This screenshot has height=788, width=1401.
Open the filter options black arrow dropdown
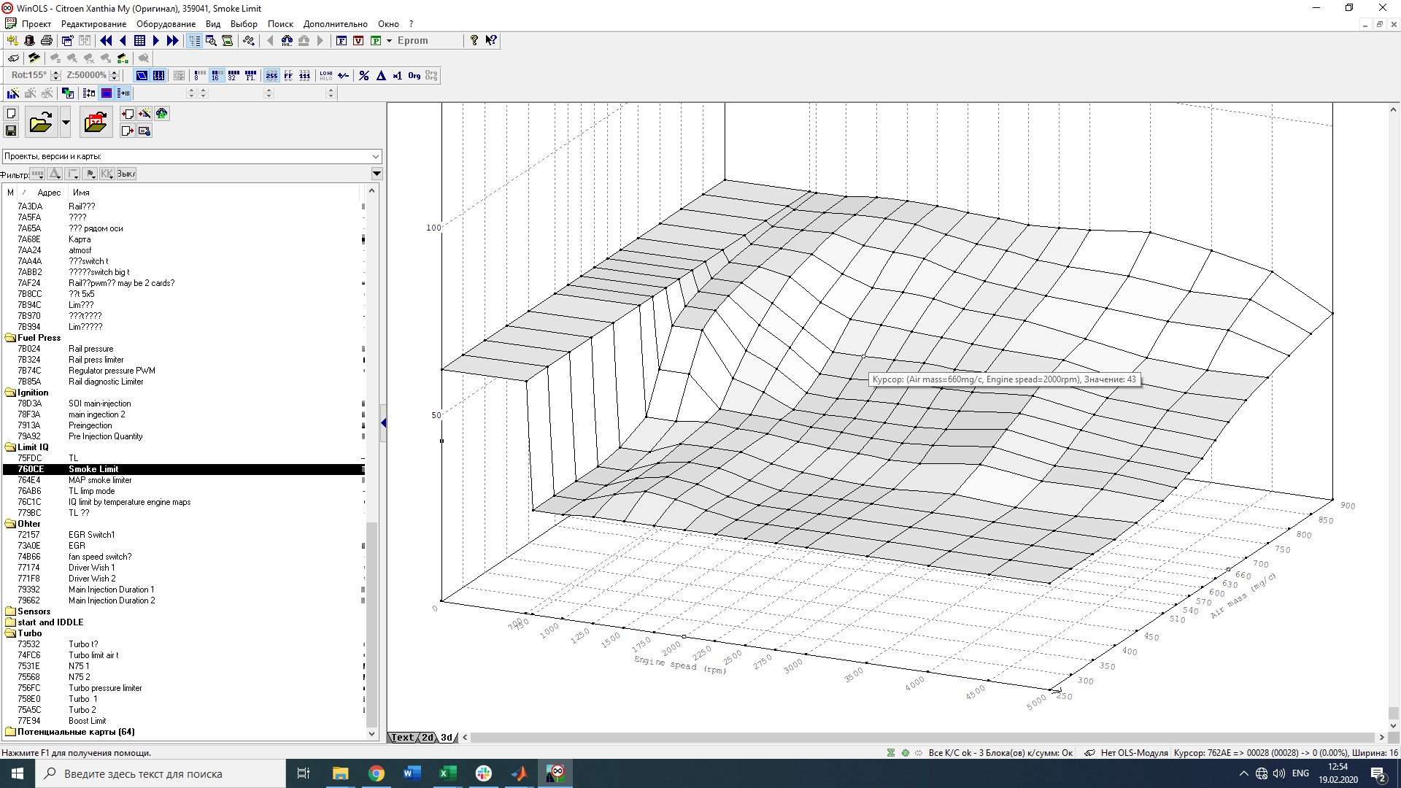[377, 174]
